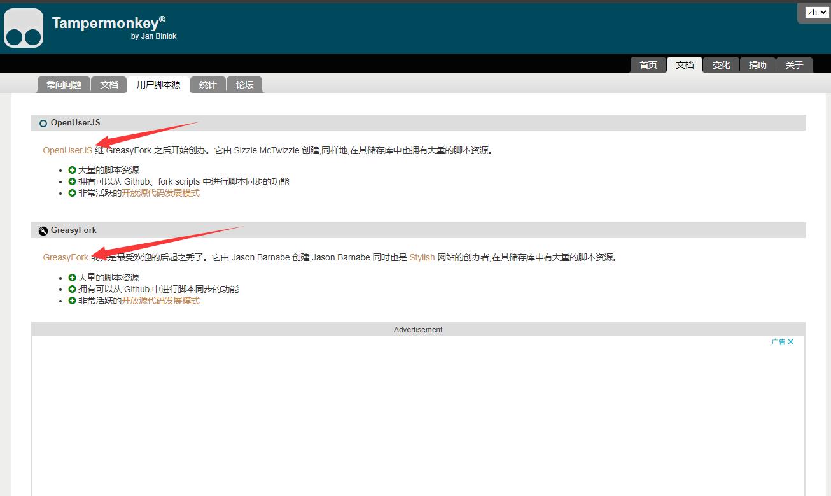Click the 'by Jan Biniok' text
Screen dimensions: 831x496
pyautogui.click(x=153, y=36)
